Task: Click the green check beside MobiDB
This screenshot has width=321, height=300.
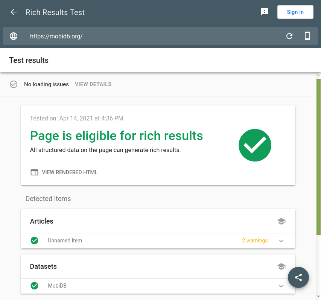Action: (34, 286)
